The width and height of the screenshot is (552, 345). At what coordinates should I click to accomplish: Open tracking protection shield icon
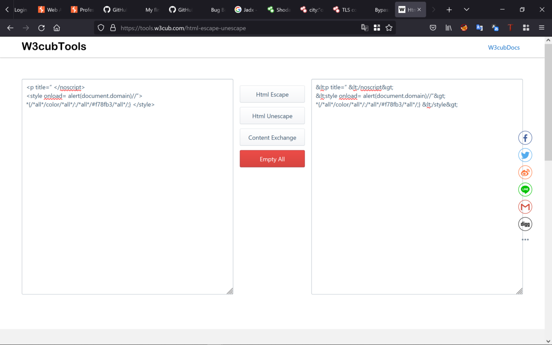pos(101,28)
